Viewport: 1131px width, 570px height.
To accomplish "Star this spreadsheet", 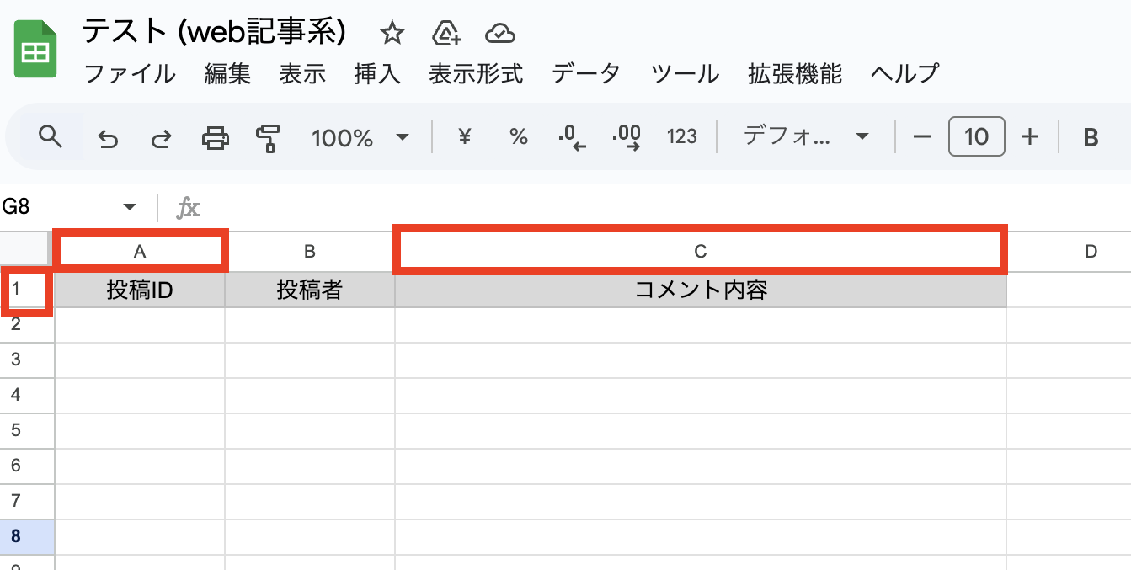I will pyautogui.click(x=392, y=34).
